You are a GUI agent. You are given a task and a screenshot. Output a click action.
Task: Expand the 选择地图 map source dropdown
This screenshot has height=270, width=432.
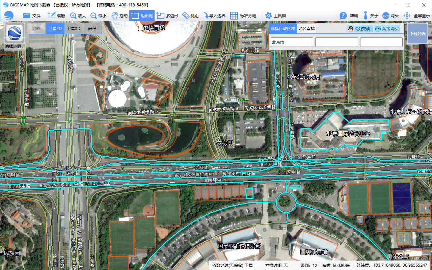14,46
